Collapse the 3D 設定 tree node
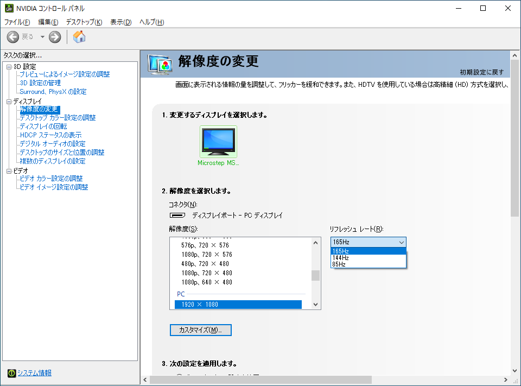Viewport: 521px width, 386px height. [x=9, y=67]
